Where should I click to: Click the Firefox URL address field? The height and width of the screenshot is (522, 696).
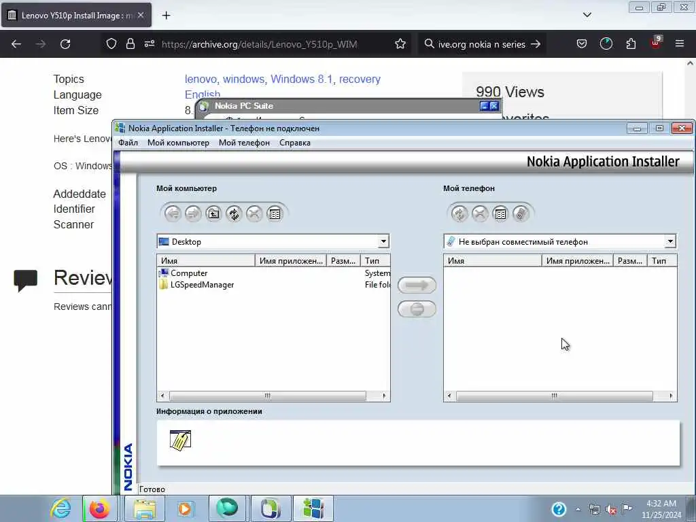click(x=259, y=44)
